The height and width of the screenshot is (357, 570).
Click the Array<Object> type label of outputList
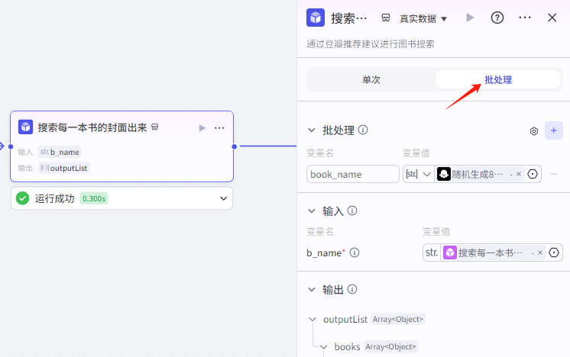click(398, 320)
